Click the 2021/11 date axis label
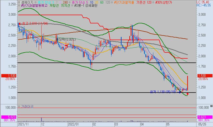This screenshot has height=127, width=213. tap(23, 124)
